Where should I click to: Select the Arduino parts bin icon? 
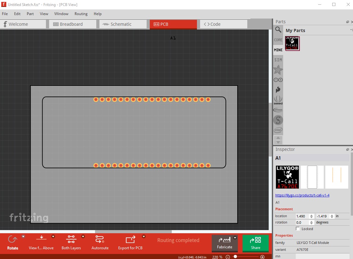[278, 80]
